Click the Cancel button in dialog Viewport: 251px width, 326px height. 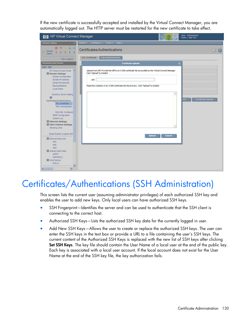[x=169, y=136]
